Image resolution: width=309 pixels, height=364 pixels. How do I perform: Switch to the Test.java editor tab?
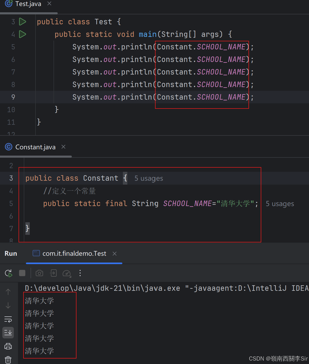[28, 4]
